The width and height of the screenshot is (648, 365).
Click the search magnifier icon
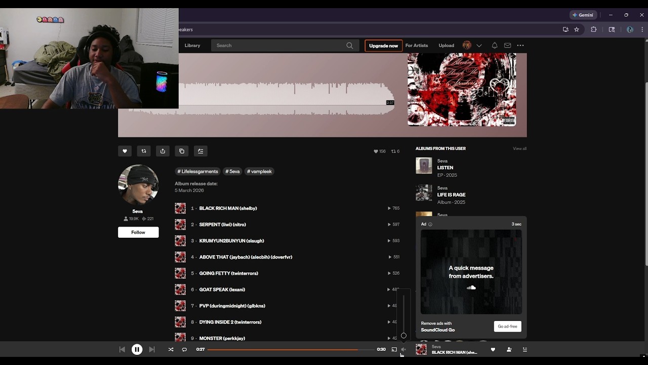click(x=349, y=46)
